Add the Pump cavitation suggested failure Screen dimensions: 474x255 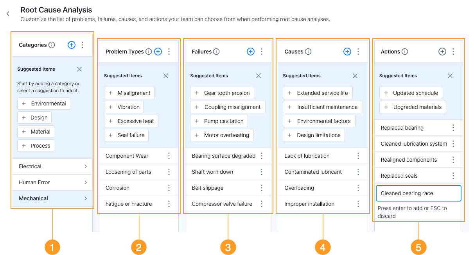pos(219,121)
